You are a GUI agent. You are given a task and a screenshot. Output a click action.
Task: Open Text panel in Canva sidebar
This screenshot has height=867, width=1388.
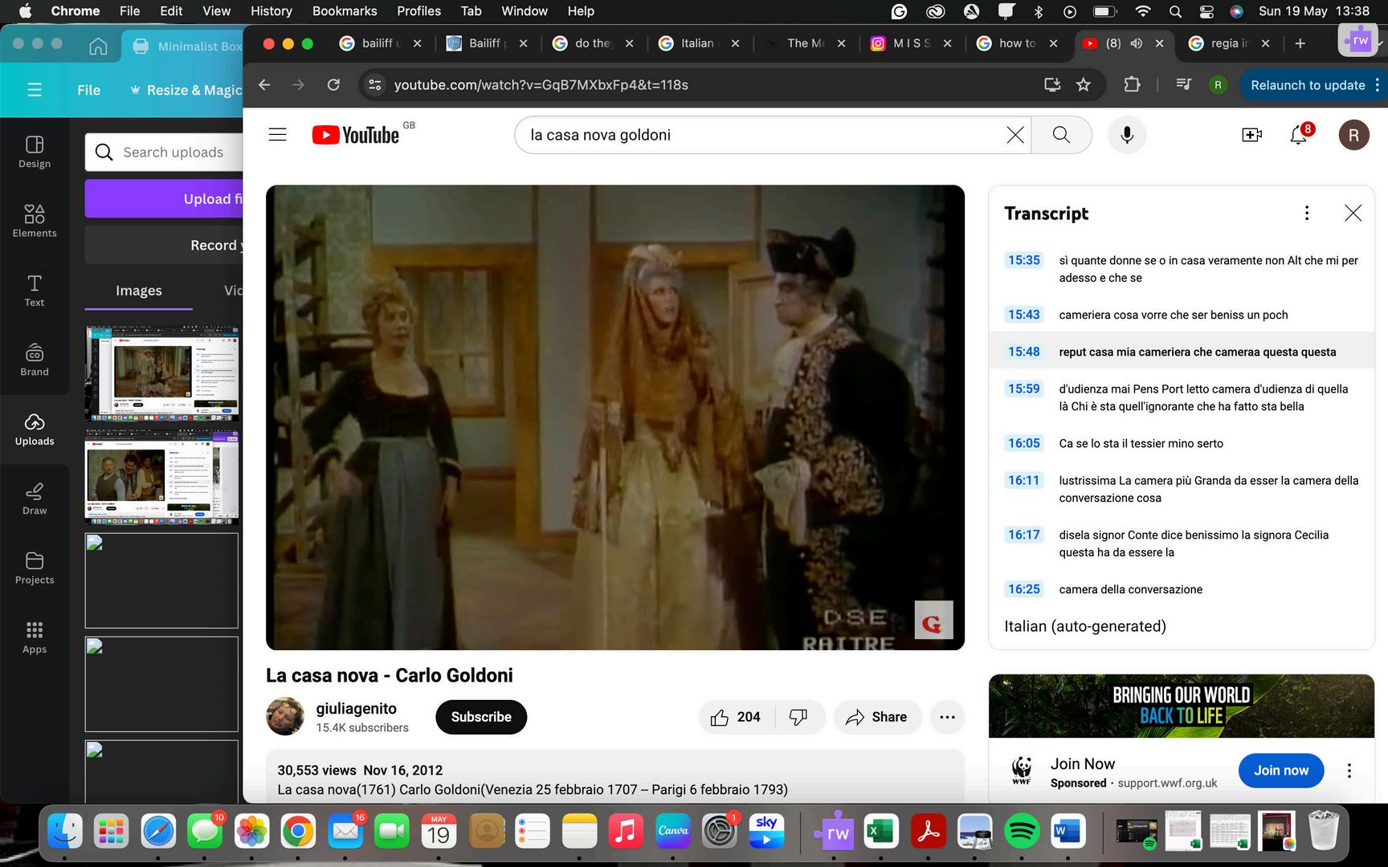click(35, 290)
